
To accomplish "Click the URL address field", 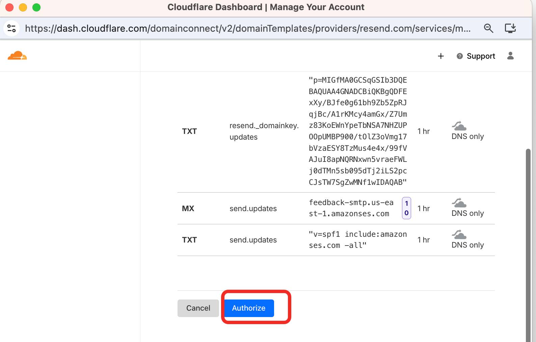I will click(x=248, y=28).
